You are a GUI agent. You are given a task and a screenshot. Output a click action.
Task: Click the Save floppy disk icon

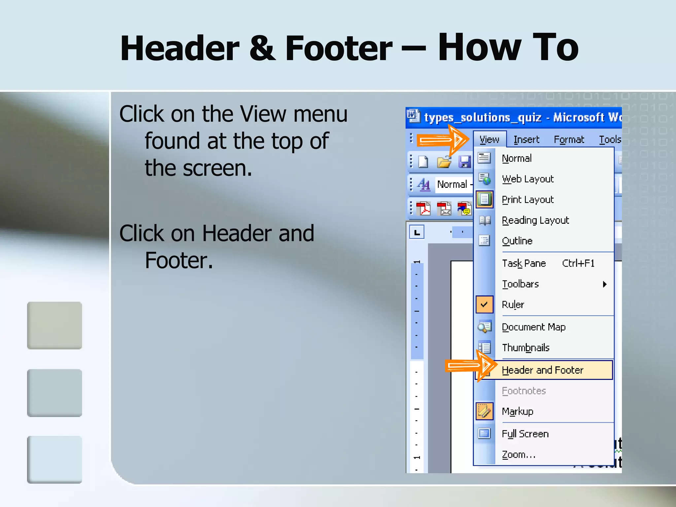coord(465,162)
